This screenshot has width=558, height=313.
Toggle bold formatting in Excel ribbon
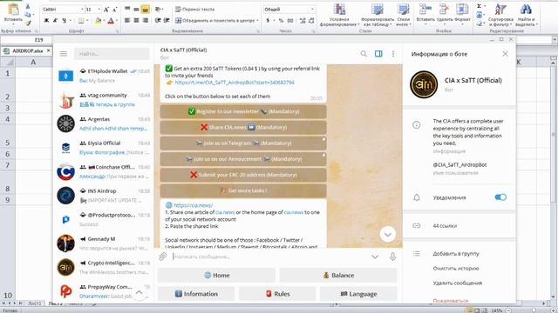click(x=46, y=21)
